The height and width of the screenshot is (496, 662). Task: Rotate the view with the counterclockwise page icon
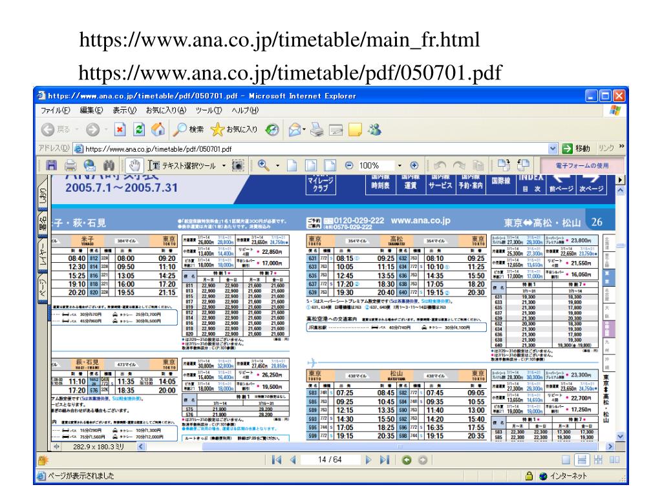[524, 165]
